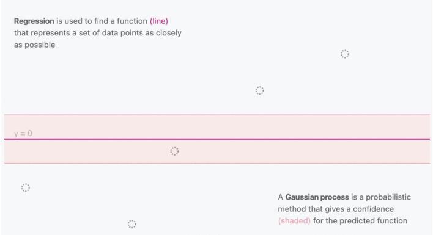
Task: Click the 'as possible' text line
Action: 34,45
